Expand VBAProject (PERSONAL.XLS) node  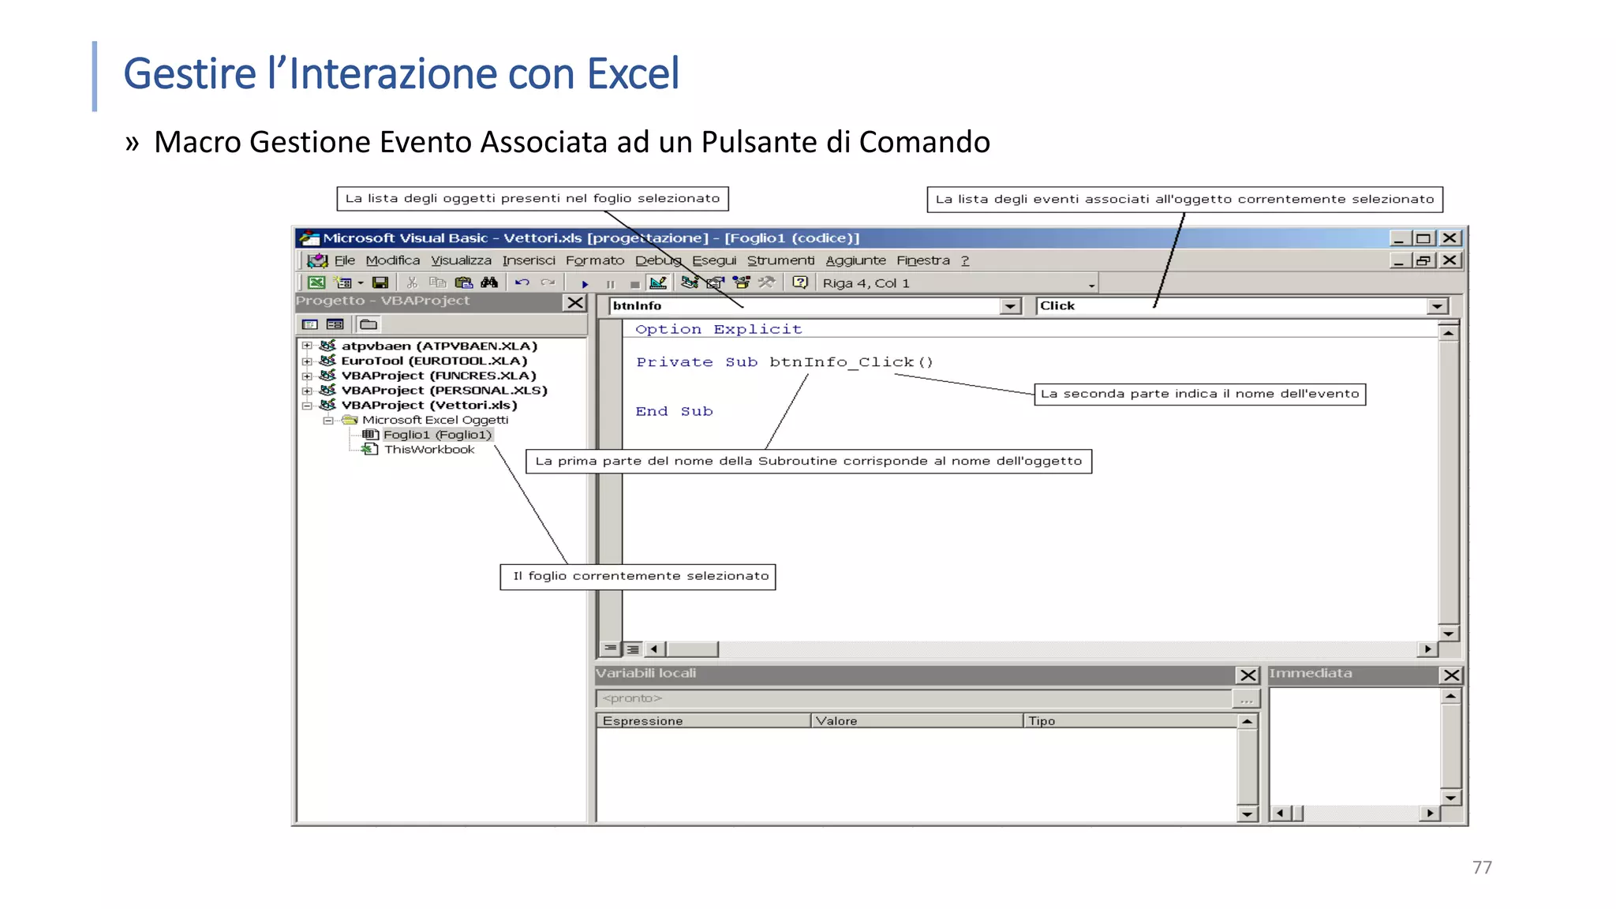pos(307,391)
